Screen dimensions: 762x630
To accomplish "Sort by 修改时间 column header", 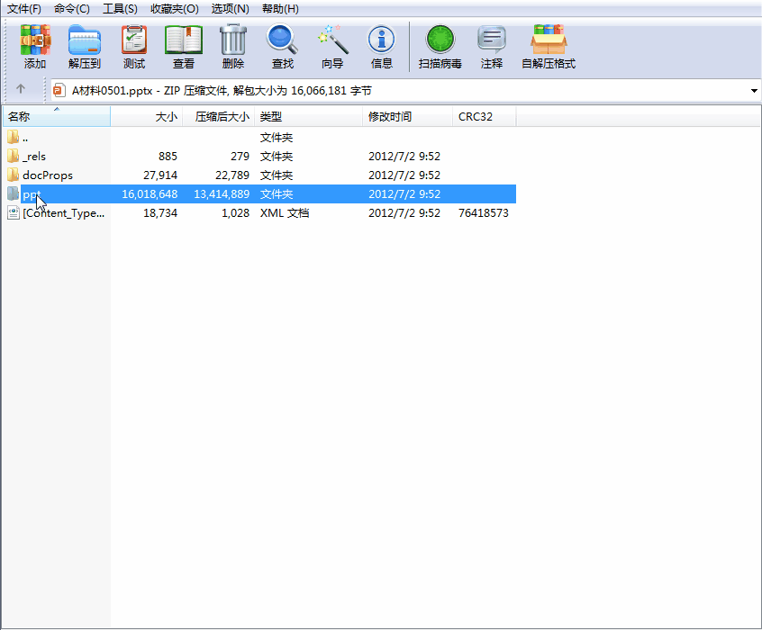I will (x=407, y=117).
